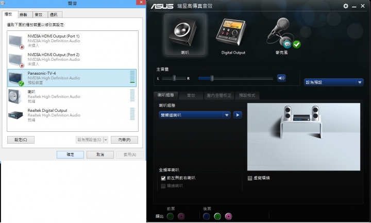Open sound effects (音效) tab in ASUS panel

pos(191,95)
